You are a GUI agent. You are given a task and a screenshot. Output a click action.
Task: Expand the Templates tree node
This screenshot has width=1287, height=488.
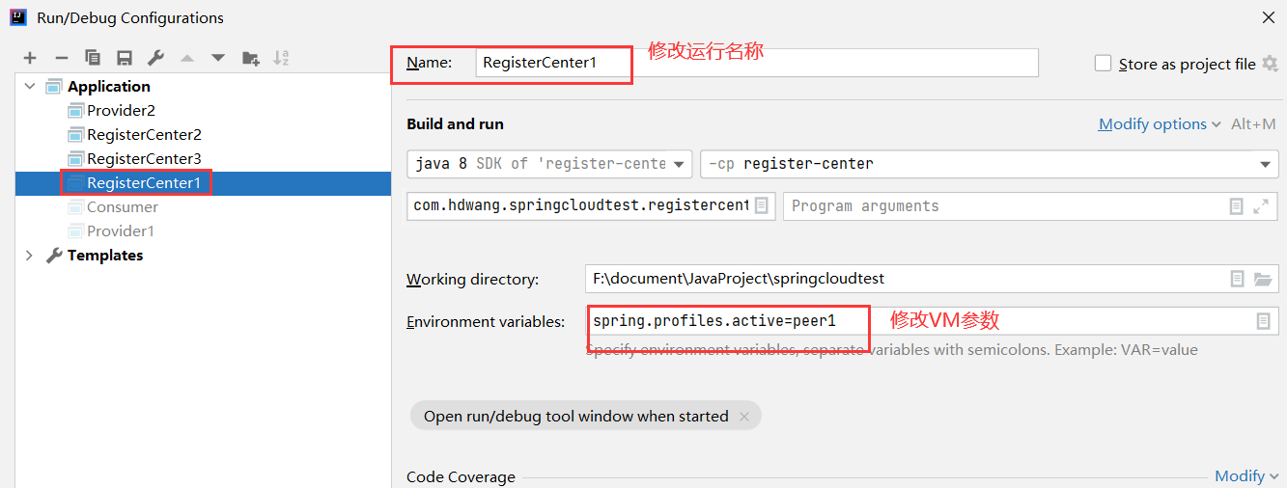pos(29,256)
